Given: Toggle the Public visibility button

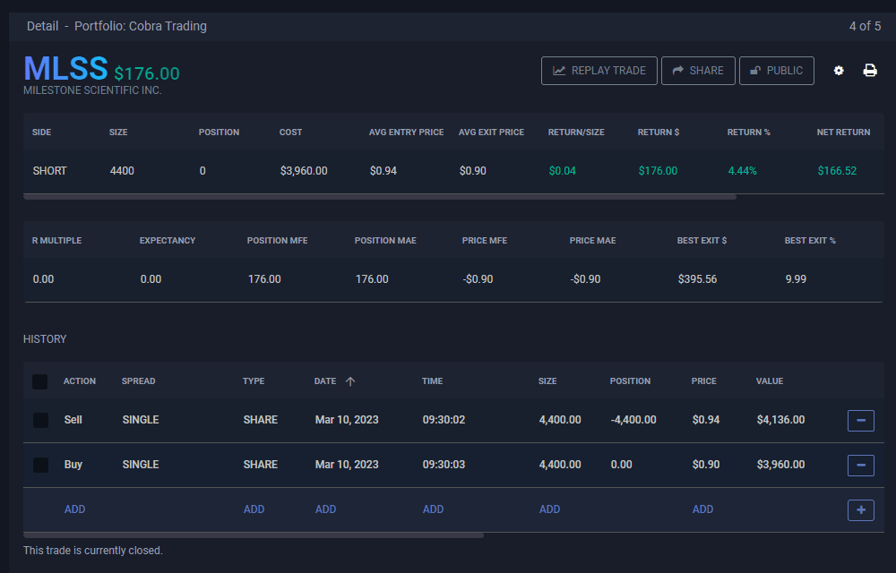Looking at the screenshot, I should [x=776, y=71].
